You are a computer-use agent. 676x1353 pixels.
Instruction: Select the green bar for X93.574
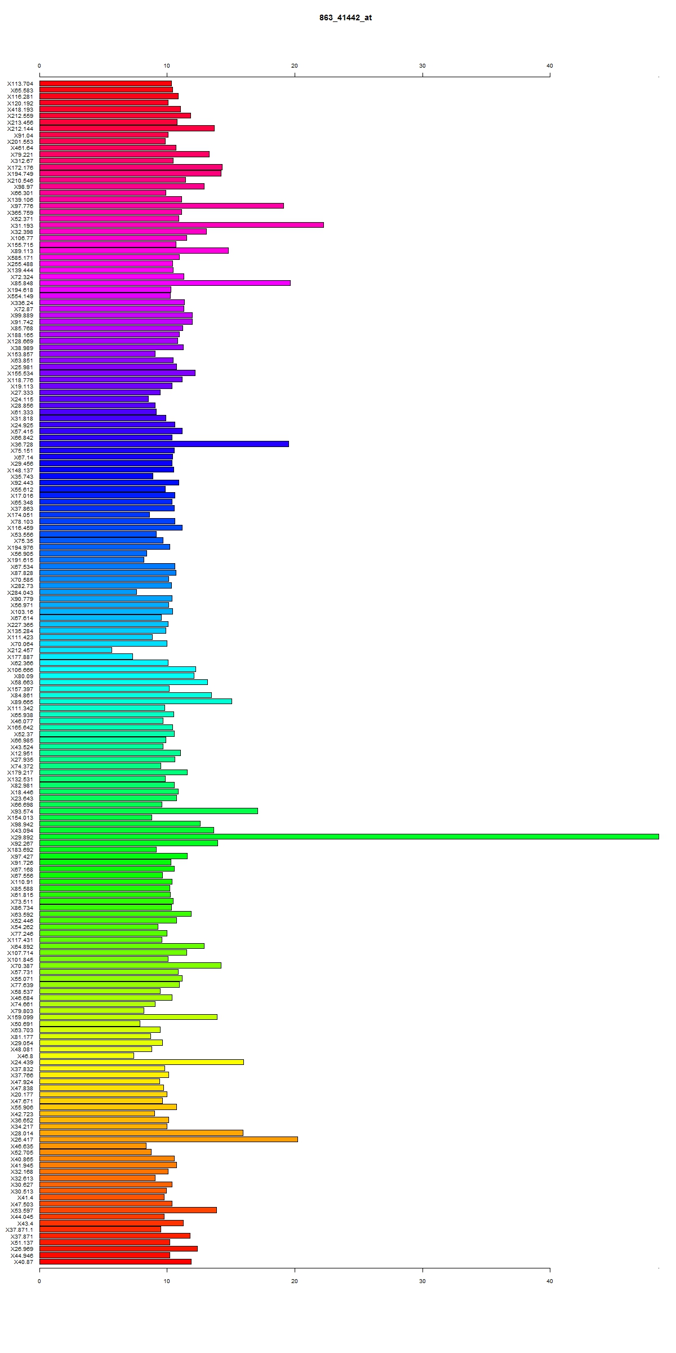click(149, 811)
